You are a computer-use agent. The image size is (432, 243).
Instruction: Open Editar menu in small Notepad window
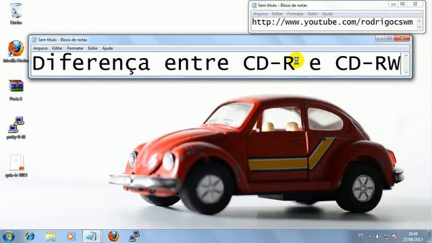pyautogui.click(x=277, y=13)
